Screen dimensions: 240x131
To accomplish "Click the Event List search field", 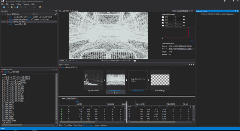I will [44, 14].
